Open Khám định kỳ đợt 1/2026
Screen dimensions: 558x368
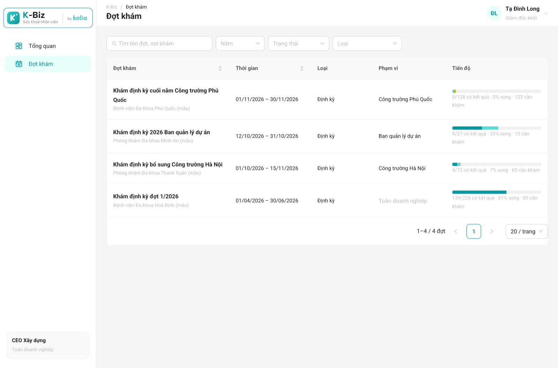(x=146, y=197)
